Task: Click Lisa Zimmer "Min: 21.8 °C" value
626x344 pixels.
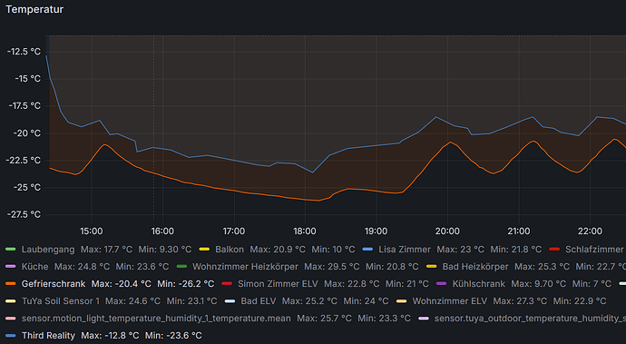Action: click(x=516, y=250)
